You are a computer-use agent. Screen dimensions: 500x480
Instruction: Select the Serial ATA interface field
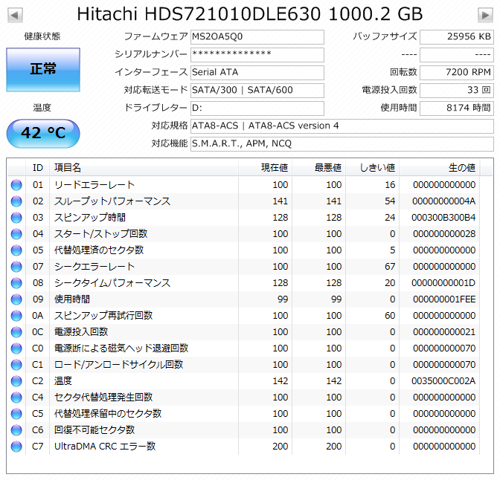pyautogui.click(x=257, y=73)
